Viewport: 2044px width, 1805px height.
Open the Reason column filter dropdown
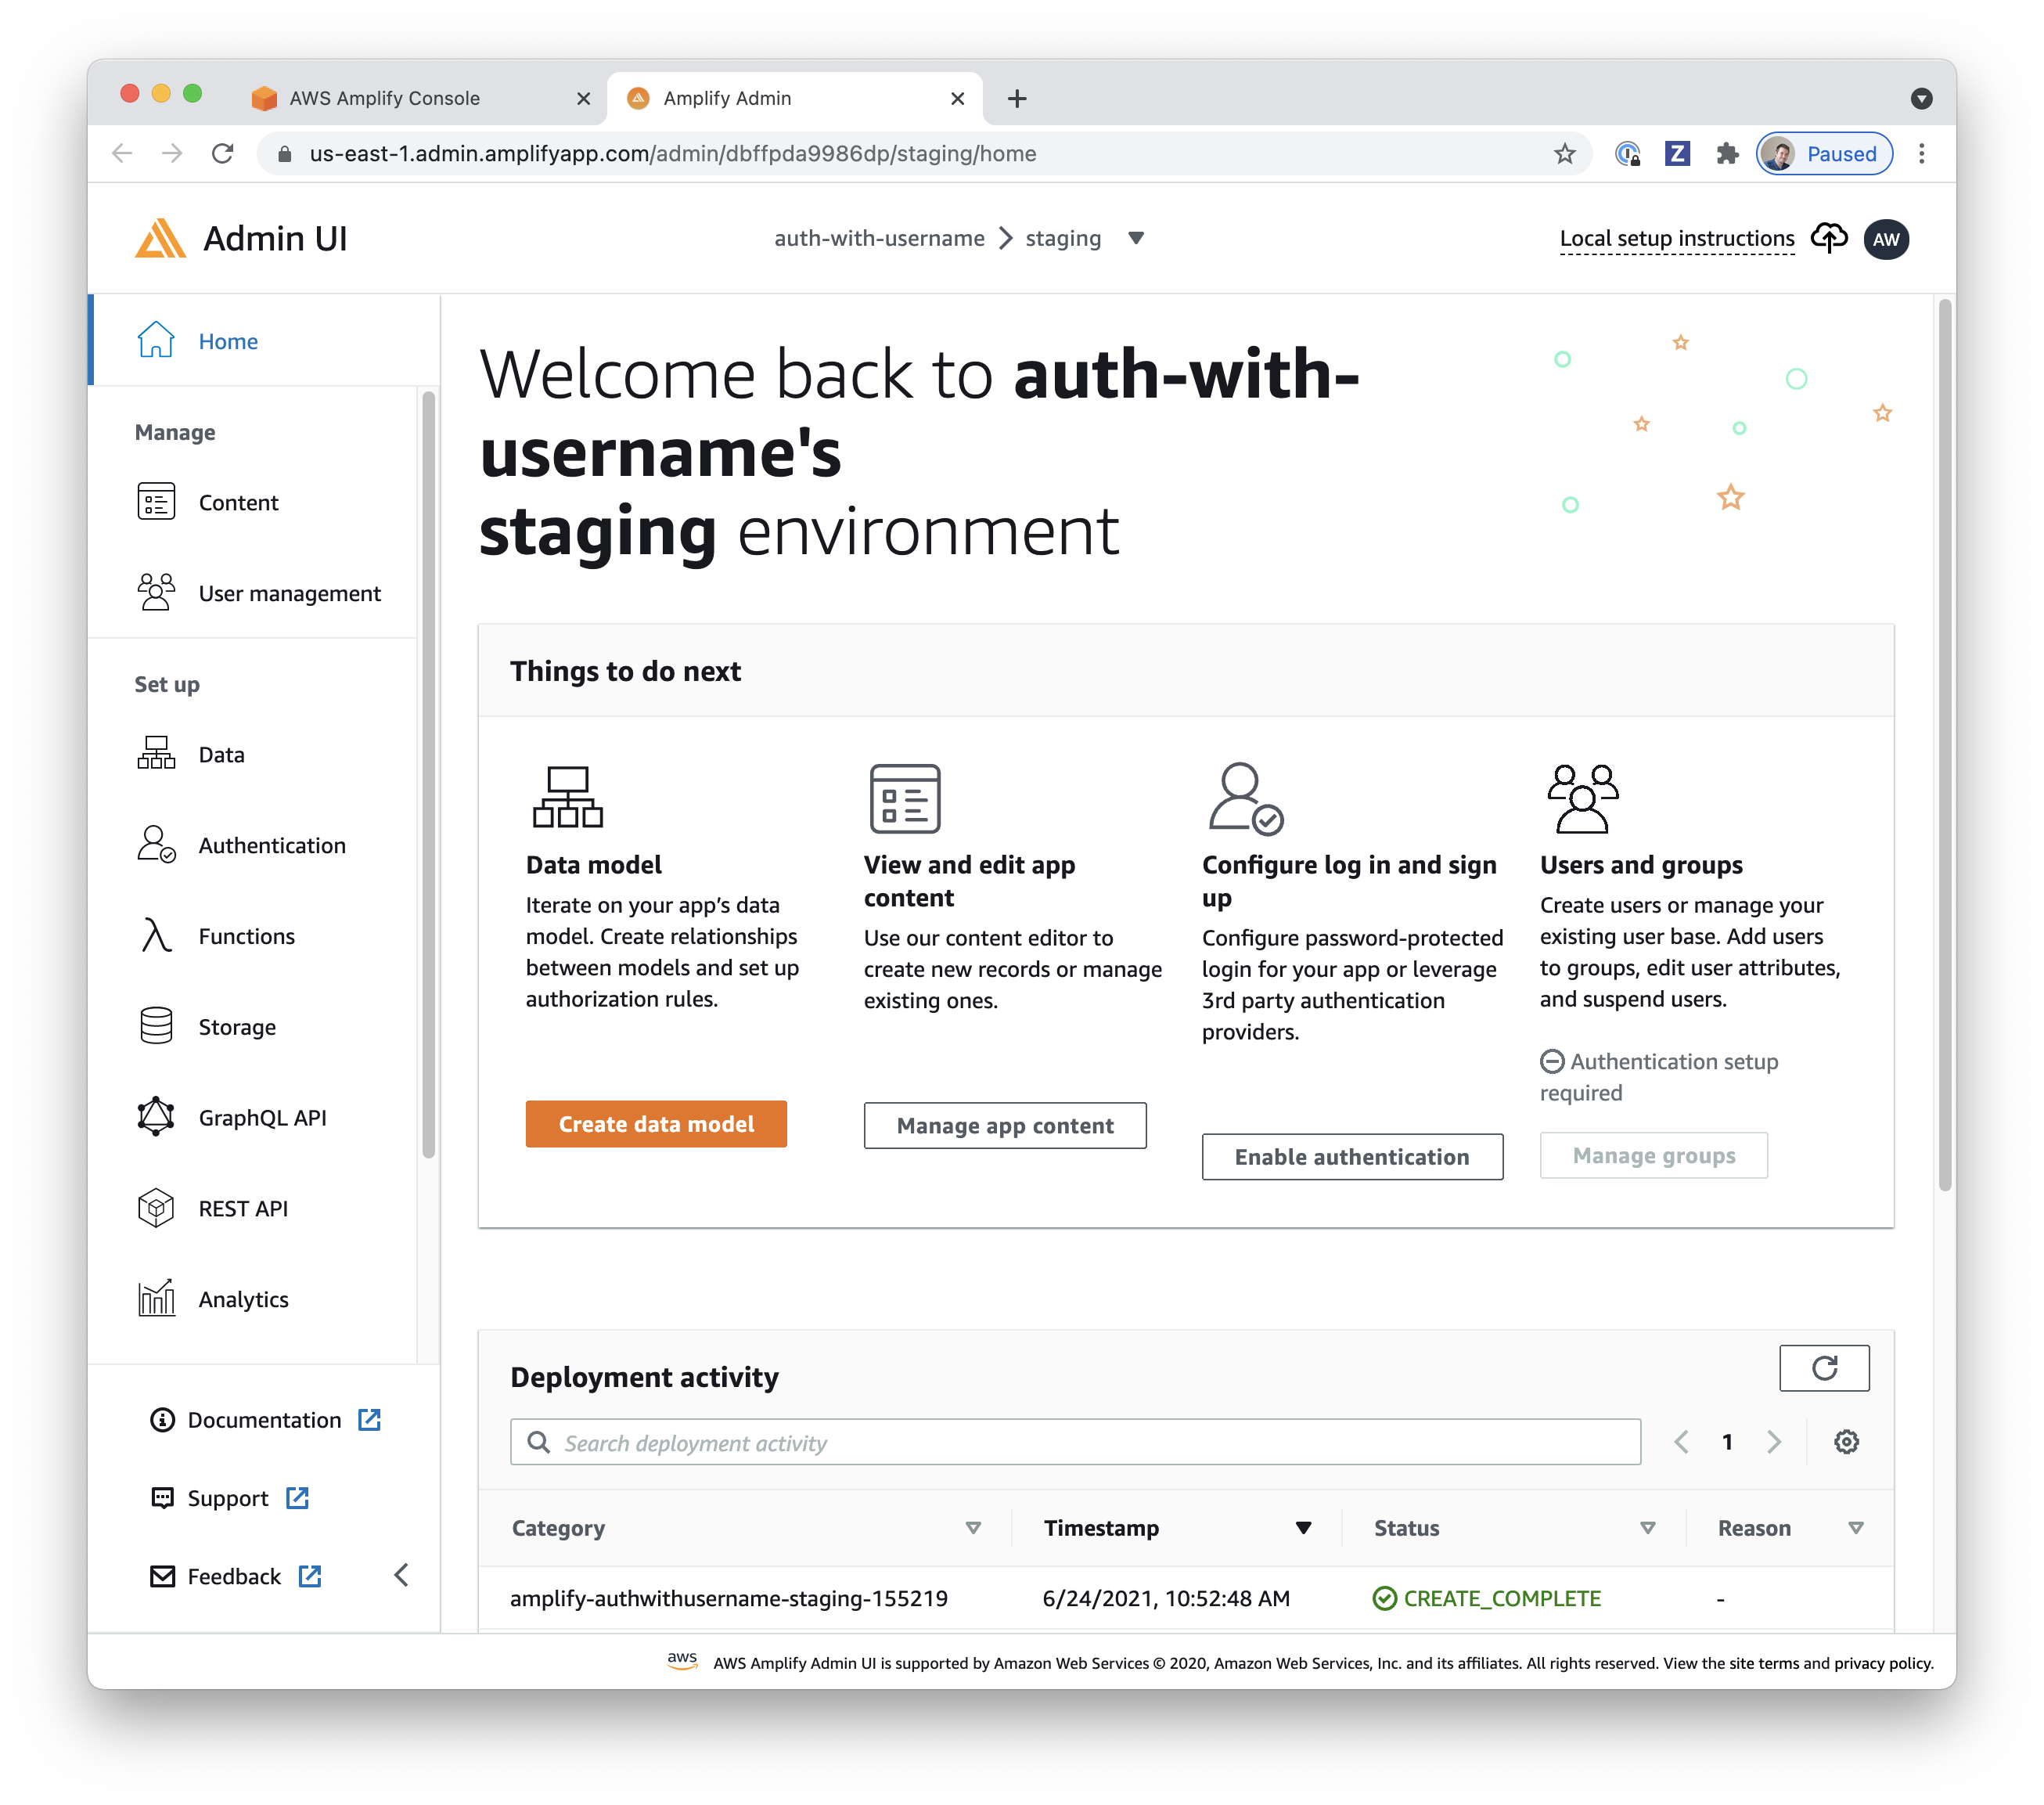1855,1527
